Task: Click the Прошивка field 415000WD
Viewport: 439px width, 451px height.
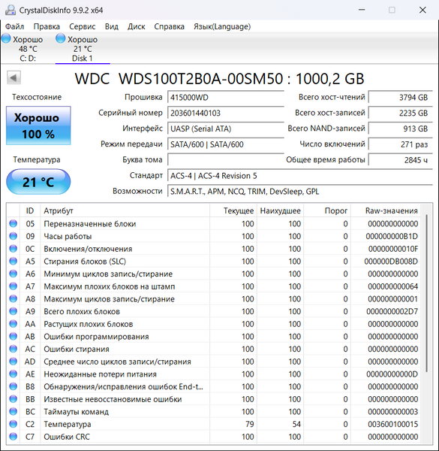Action: coord(226,97)
